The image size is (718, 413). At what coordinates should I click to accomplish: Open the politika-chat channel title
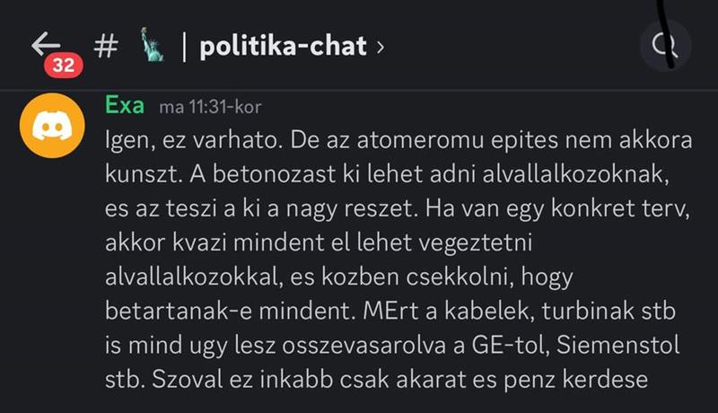pos(282,47)
